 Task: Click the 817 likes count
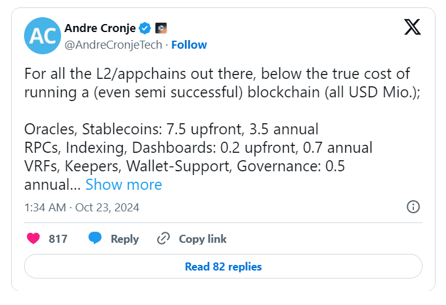[58, 239]
